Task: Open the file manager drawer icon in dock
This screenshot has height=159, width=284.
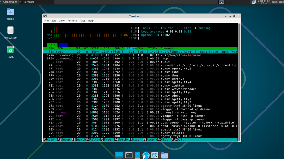Action: (137, 155)
